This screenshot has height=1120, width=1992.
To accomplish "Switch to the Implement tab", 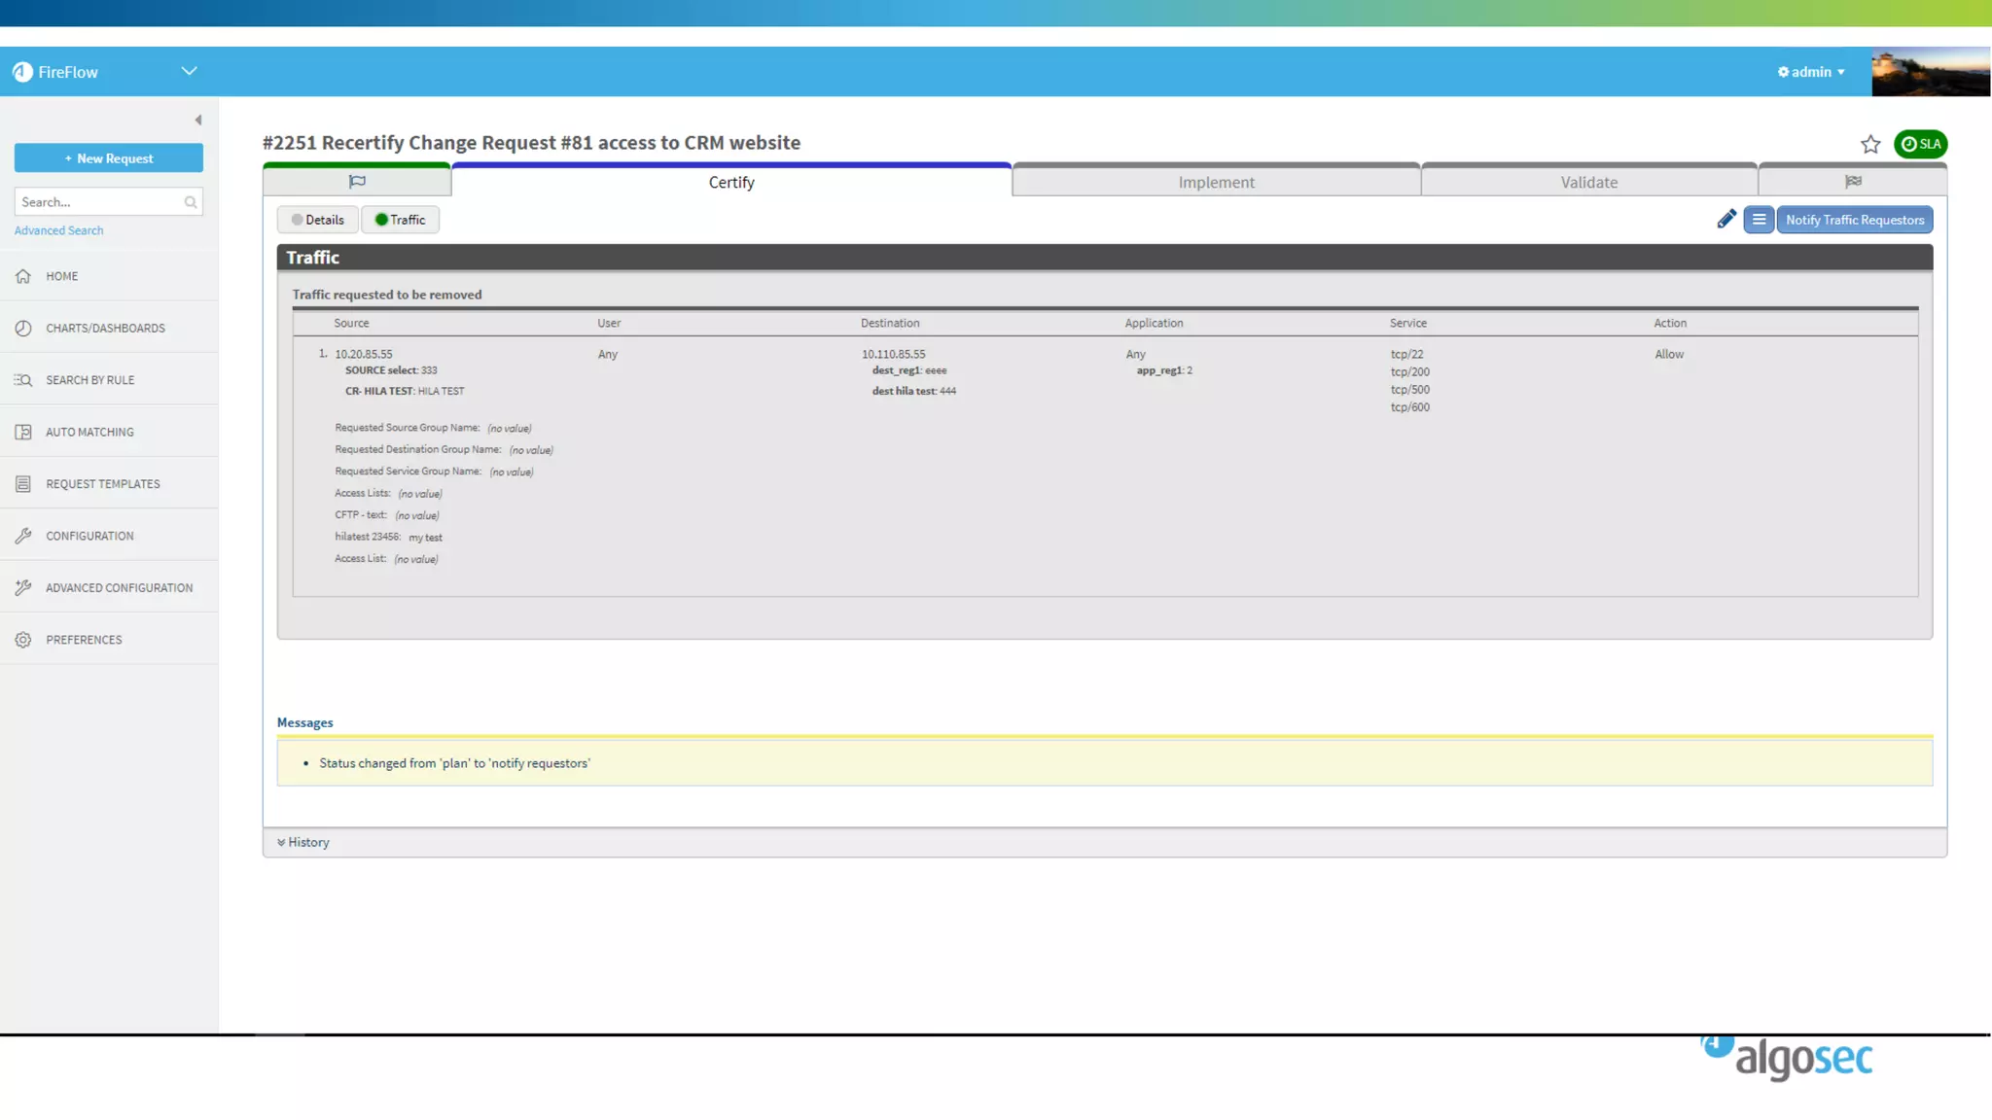I will coord(1216,182).
